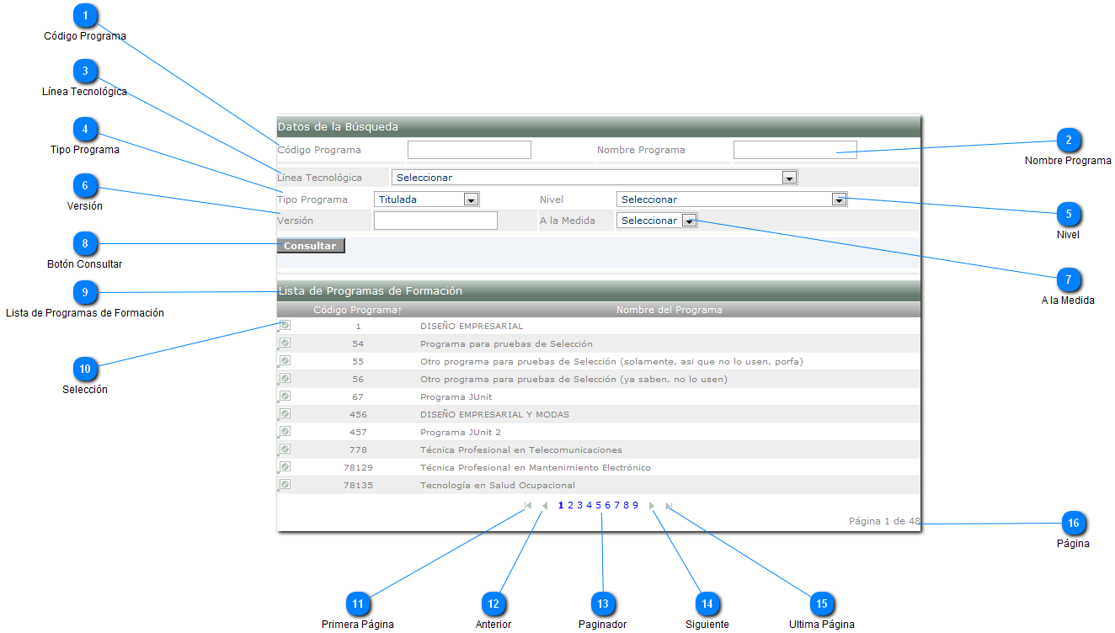Go to page 2 in paginator

[x=570, y=505]
